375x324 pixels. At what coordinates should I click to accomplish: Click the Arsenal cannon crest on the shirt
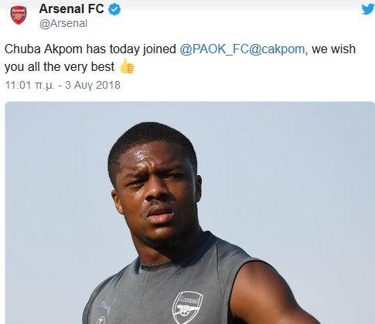(x=187, y=307)
